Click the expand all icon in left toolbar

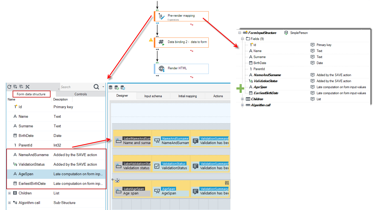(15, 87)
